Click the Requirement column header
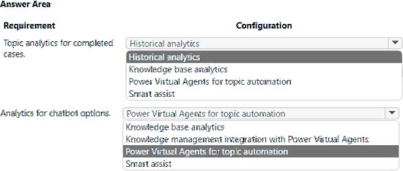Image resolution: width=403 pixels, height=171 pixels. (x=29, y=26)
